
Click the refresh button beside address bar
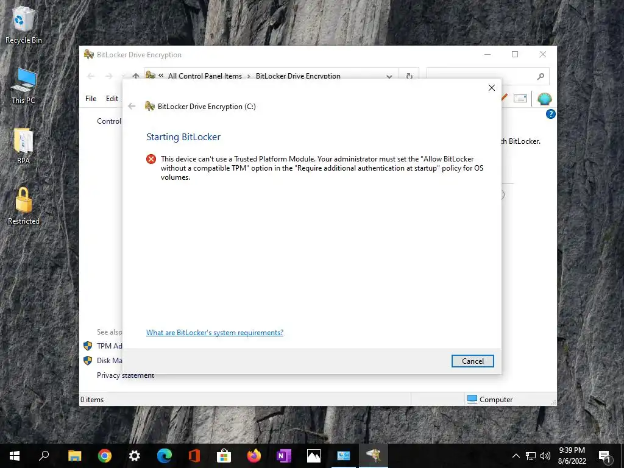(409, 76)
